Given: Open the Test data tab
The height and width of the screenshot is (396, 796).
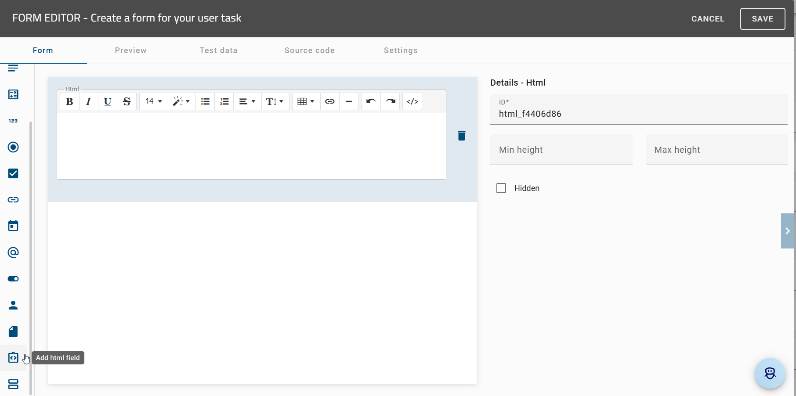Looking at the screenshot, I should (219, 50).
